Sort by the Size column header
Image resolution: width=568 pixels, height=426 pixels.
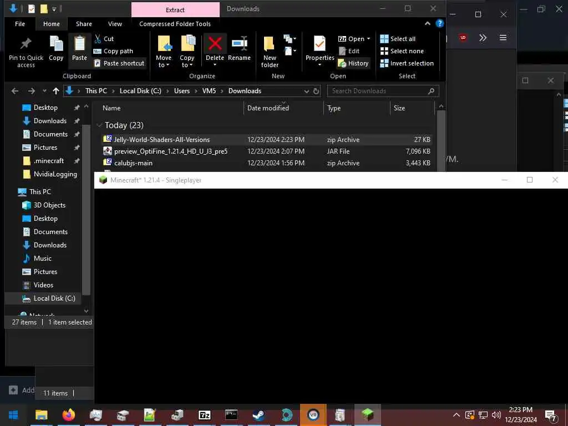412,108
